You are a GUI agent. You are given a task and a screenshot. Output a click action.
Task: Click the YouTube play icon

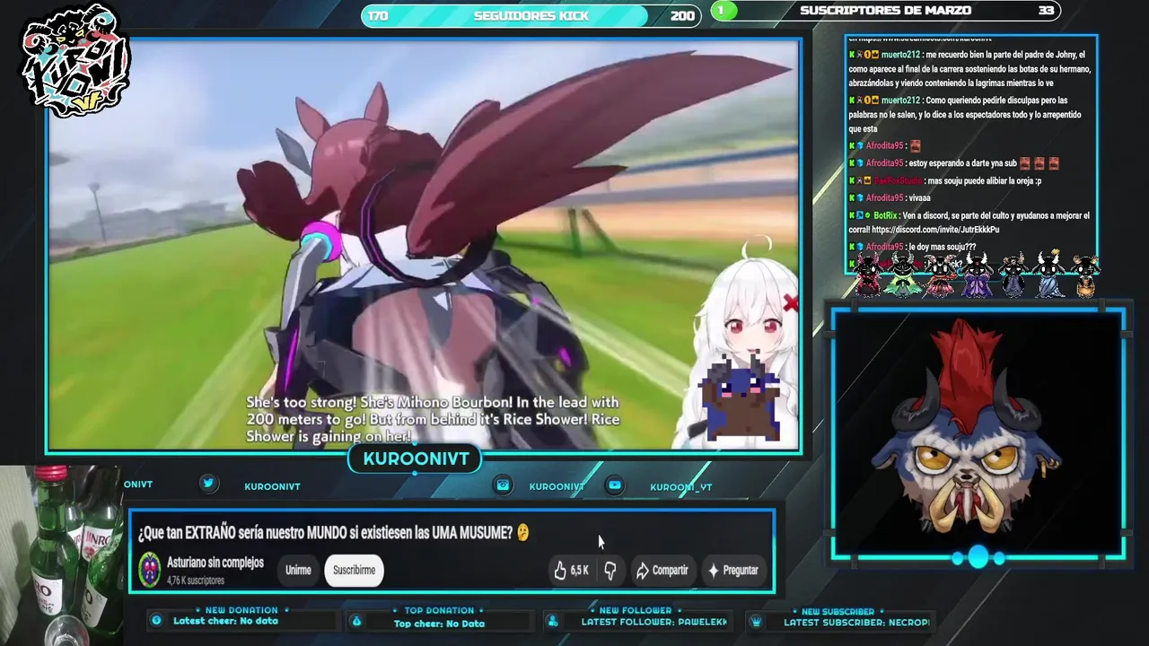tap(615, 484)
